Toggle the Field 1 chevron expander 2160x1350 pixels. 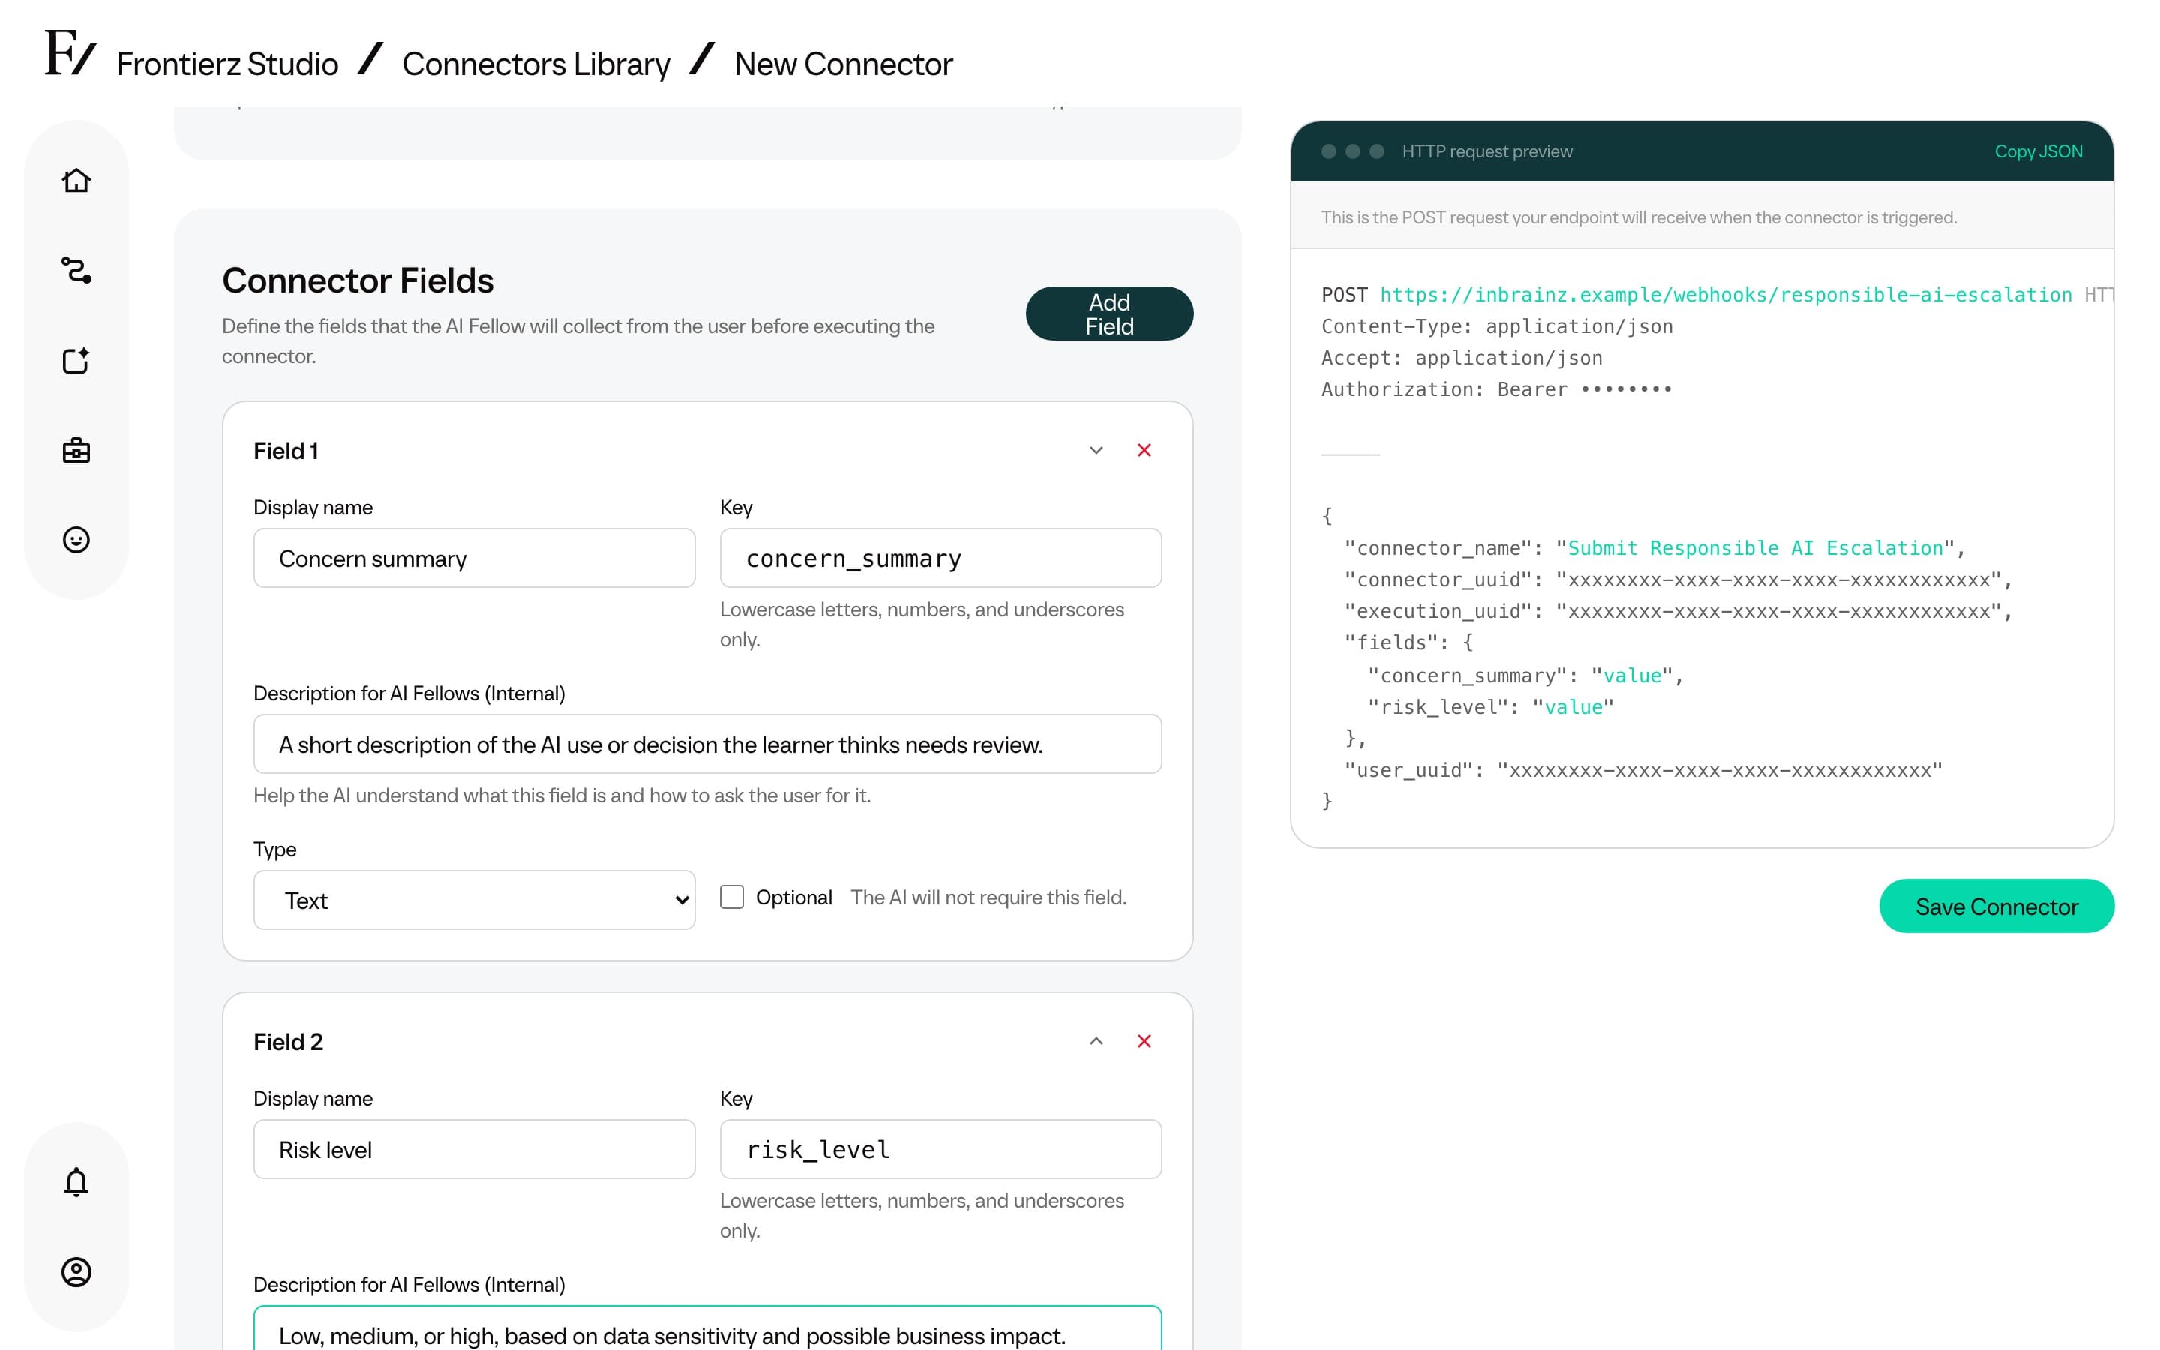click(x=1096, y=450)
